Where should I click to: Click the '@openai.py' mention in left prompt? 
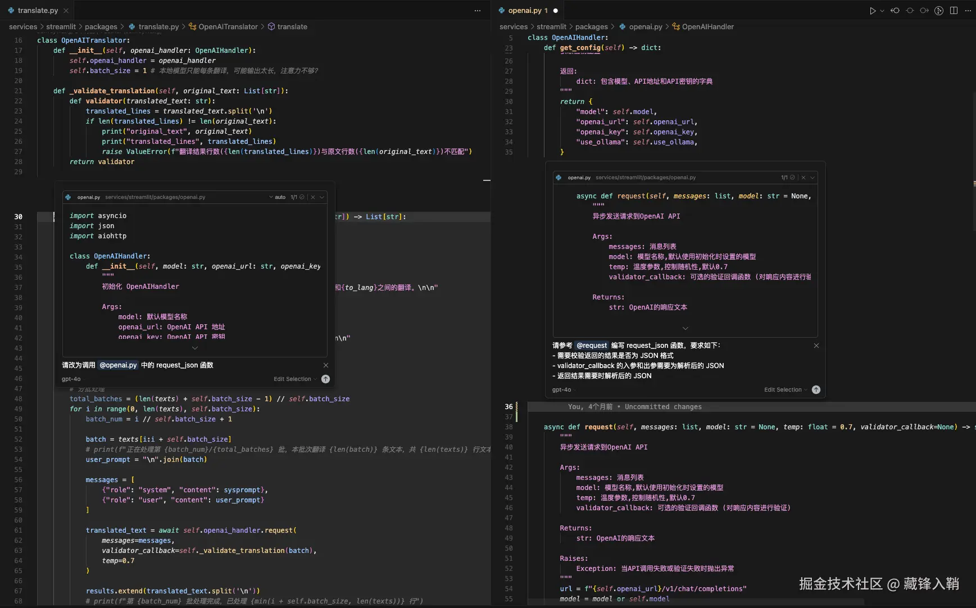tap(118, 365)
